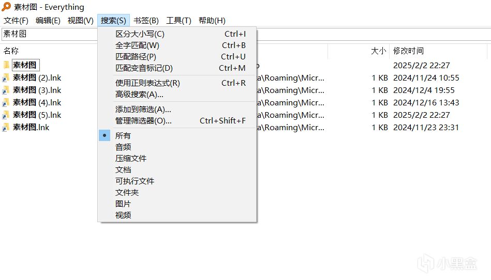Click date 2024/12/4 19:55
491x280 pixels.
coord(424,90)
